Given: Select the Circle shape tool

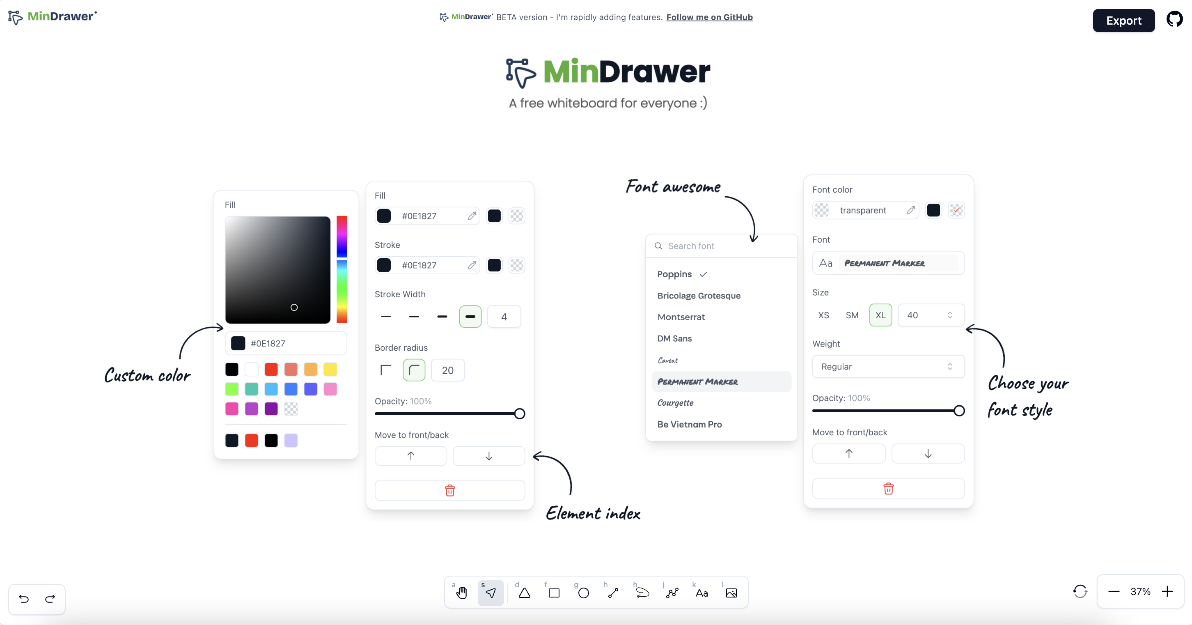Looking at the screenshot, I should [583, 593].
